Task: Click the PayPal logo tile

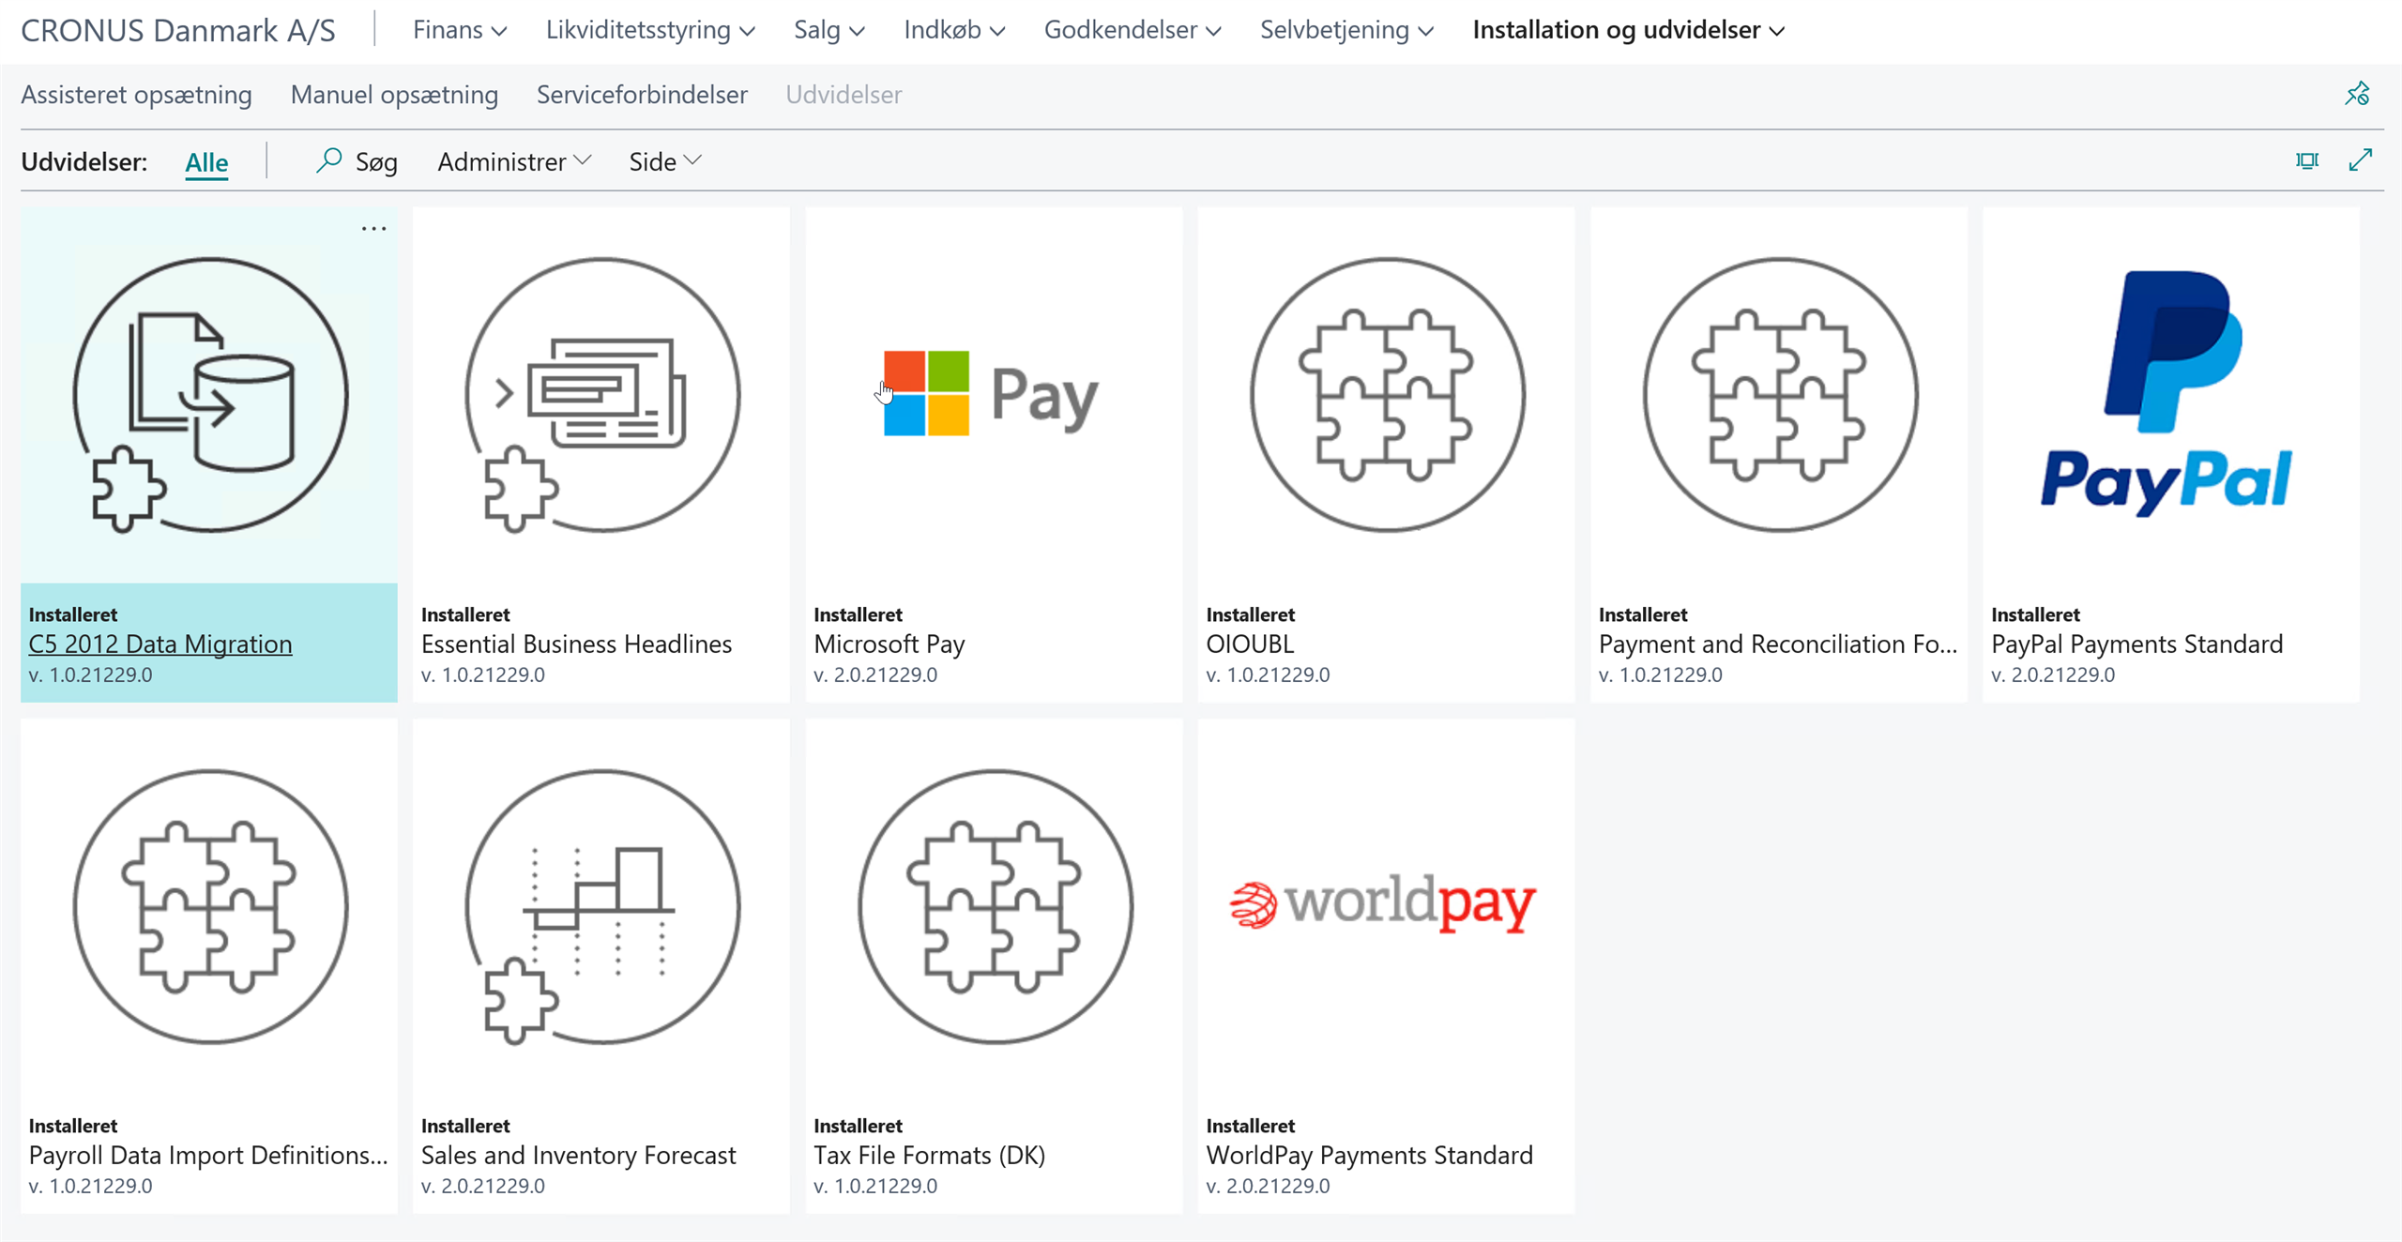Action: (2167, 394)
